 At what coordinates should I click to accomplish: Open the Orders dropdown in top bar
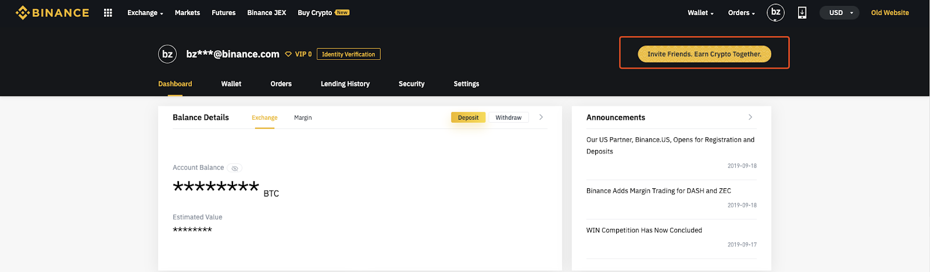click(742, 13)
